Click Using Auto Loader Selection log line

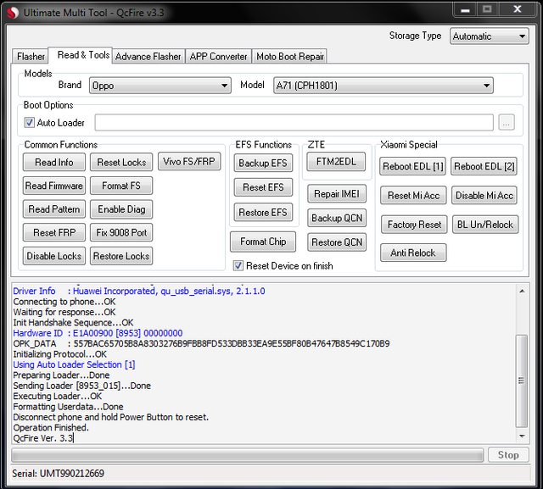pyautogui.click(x=74, y=364)
